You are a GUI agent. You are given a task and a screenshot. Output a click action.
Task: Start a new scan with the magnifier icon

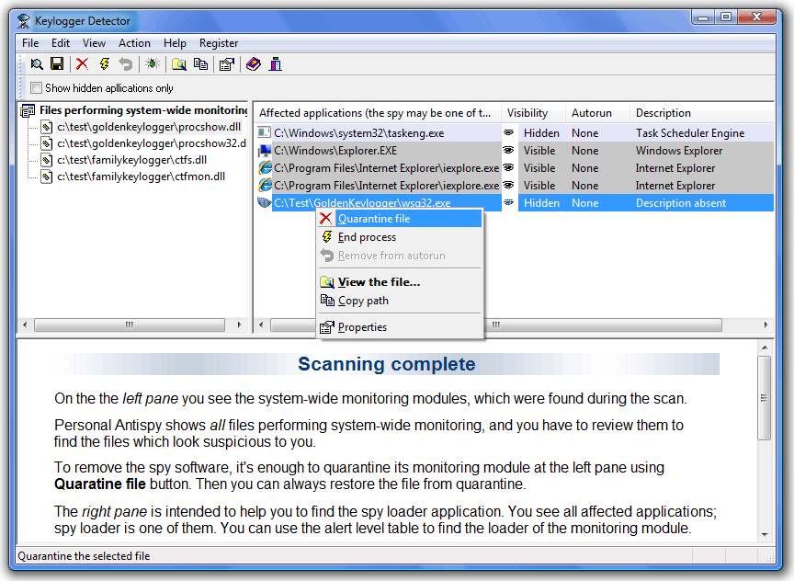(37, 64)
